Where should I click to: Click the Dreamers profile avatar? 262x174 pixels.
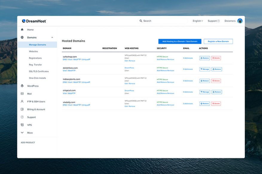(240, 21)
